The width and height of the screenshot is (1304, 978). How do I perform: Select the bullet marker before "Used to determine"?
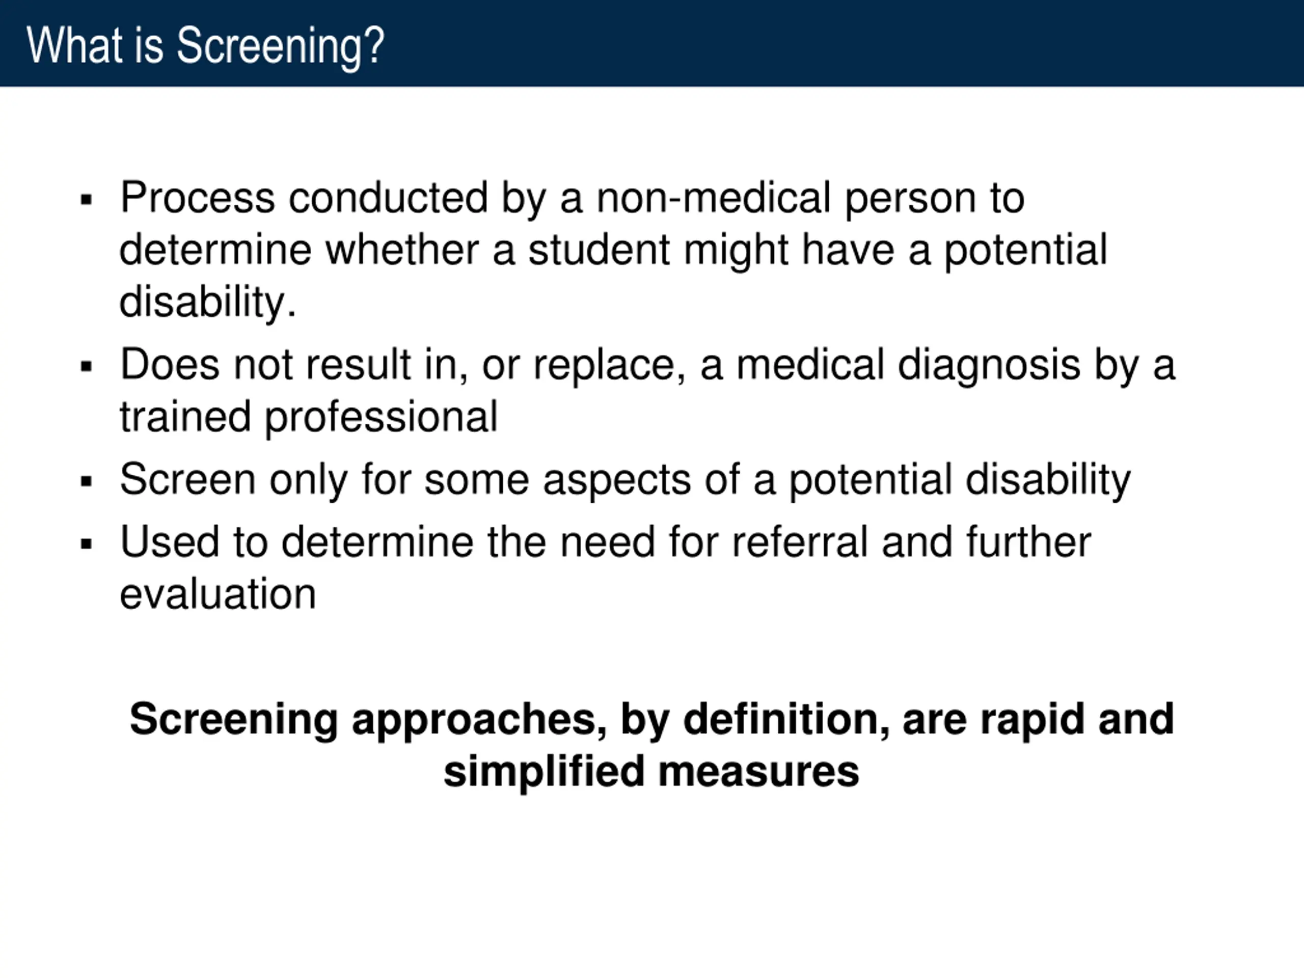coord(87,544)
